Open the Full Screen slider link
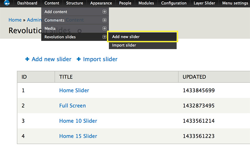This screenshot has height=165, width=250. coord(72,106)
